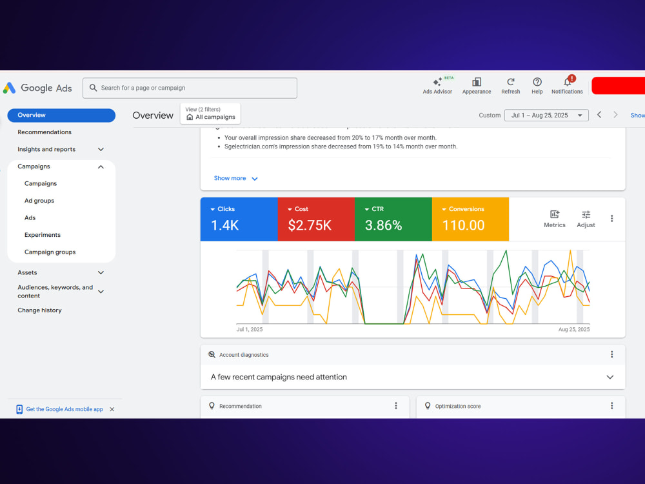Click the Optimization score lightbulb icon
Viewport: 645px width, 484px height.
[428, 406]
